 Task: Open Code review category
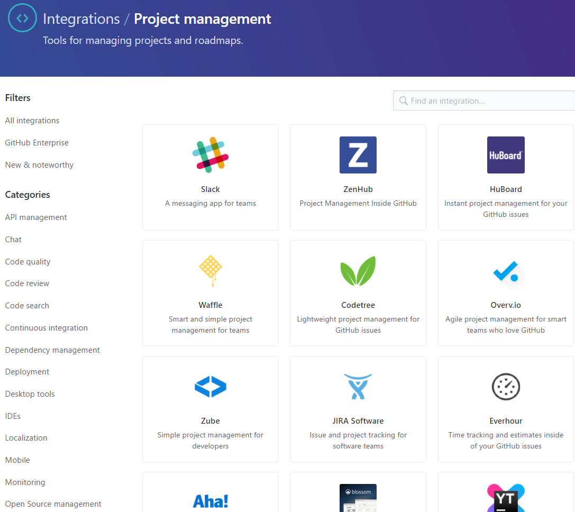click(x=27, y=284)
